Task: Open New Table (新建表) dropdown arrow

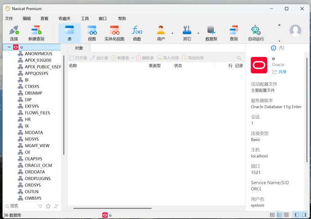Action: click(133, 58)
